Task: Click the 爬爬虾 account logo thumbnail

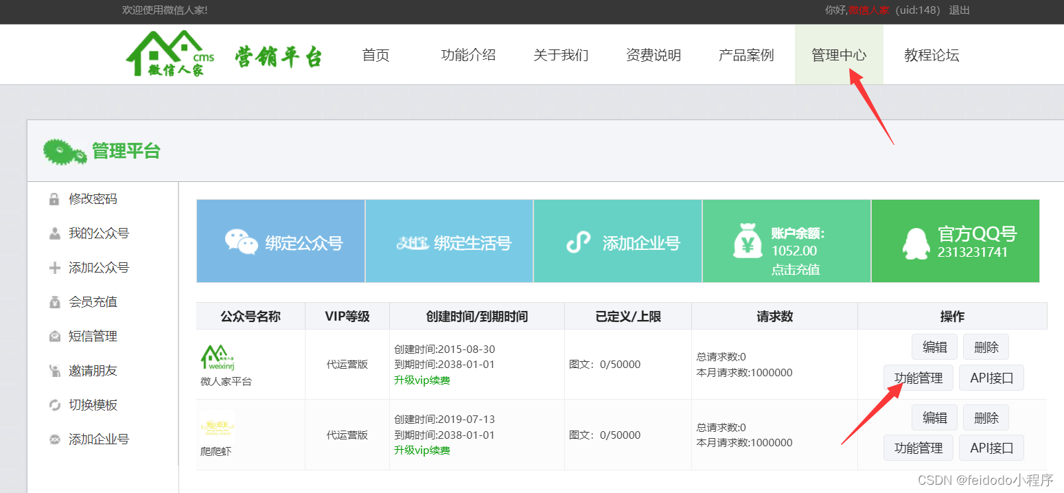Action: tap(218, 426)
